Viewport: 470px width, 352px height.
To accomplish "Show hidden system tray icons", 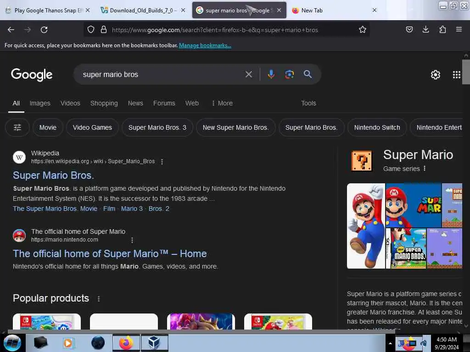I will click(390, 343).
